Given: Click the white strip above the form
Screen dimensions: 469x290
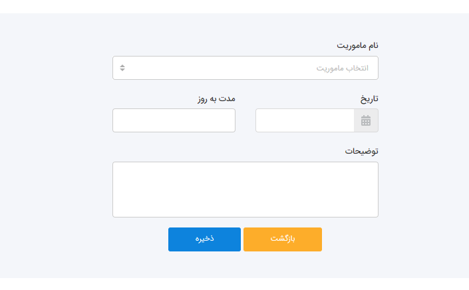Looking at the screenshot, I should point(234,6).
